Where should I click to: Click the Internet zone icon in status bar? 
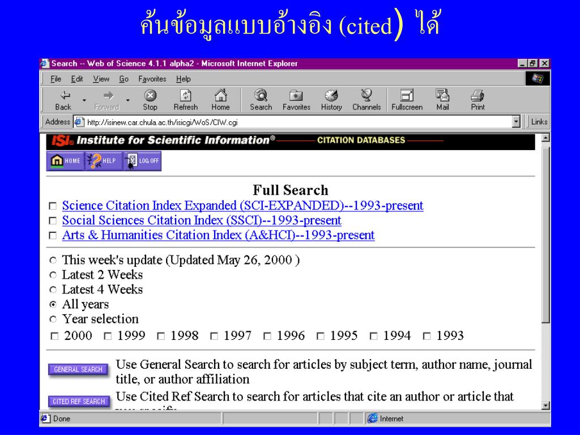(372, 419)
